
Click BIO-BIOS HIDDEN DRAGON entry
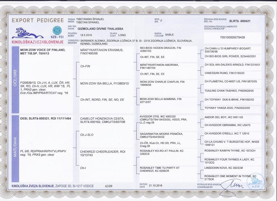pyautogui.click(x=160, y=49)
